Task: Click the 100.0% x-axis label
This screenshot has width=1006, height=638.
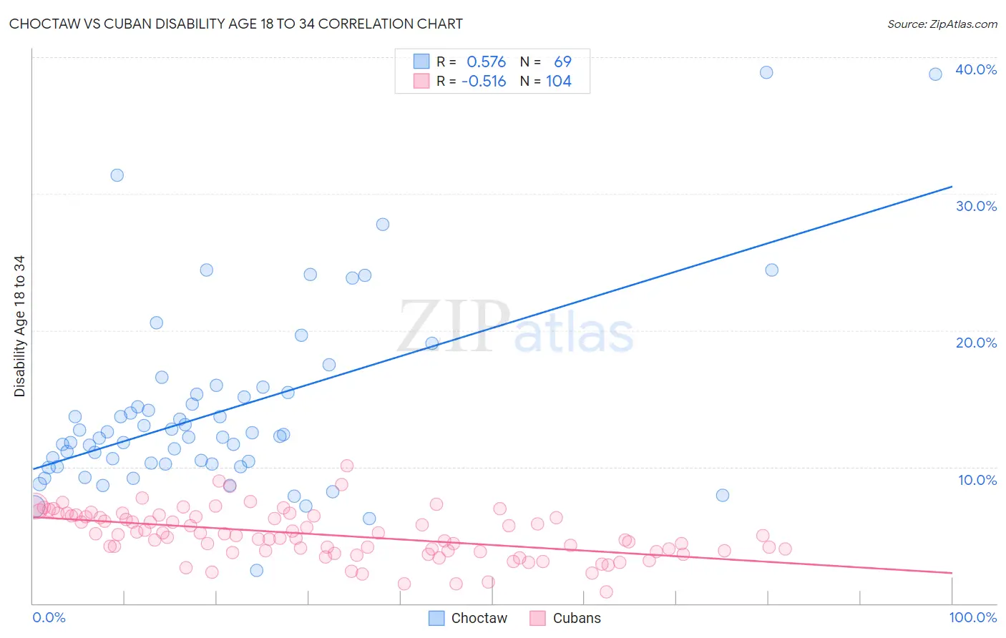Action: coord(973,617)
